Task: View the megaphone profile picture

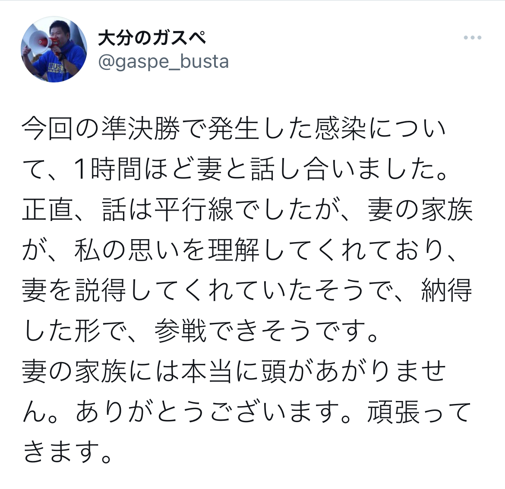Action: coord(54,49)
